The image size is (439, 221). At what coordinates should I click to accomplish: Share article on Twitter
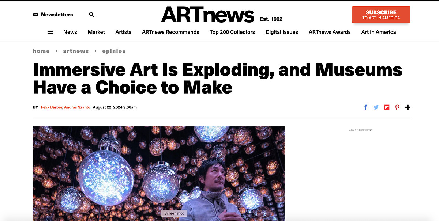pyautogui.click(x=376, y=107)
